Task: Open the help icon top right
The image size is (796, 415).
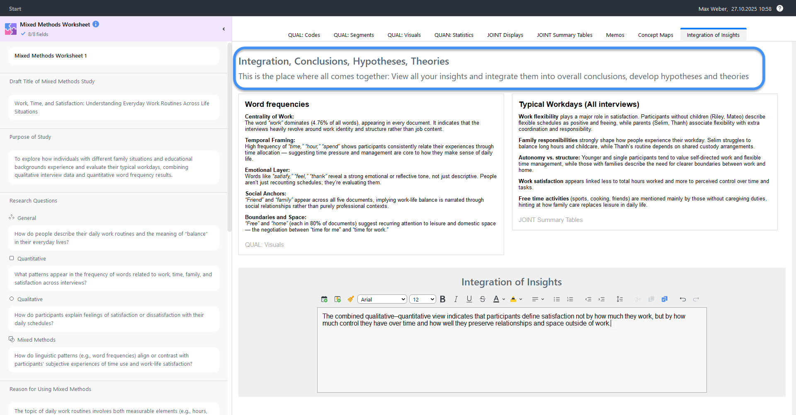Action: pyautogui.click(x=780, y=8)
